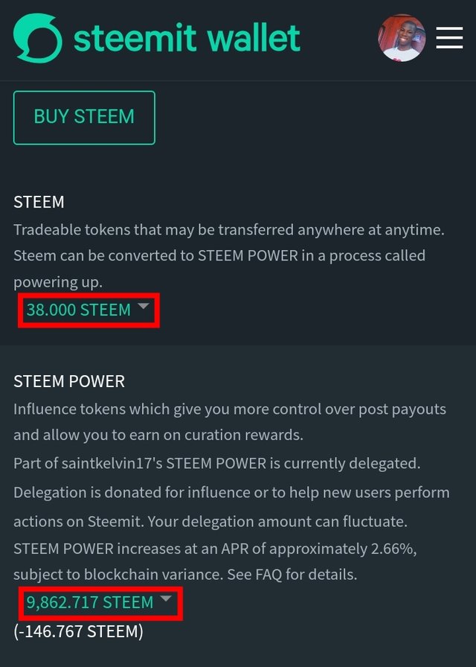Open the hamburger navigation menu
This screenshot has width=476, height=667.
(449, 37)
